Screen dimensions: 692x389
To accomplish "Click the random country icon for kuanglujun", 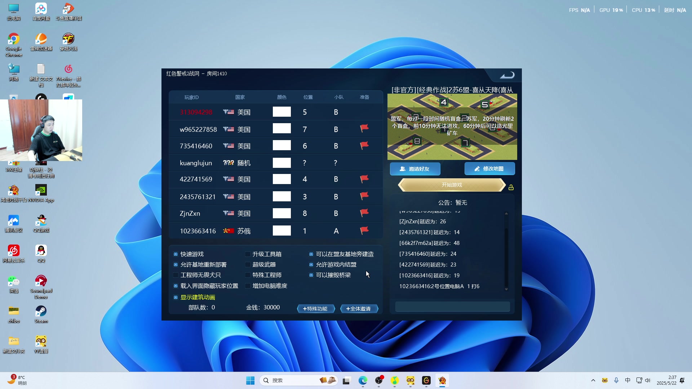I will [x=229, y=163].
